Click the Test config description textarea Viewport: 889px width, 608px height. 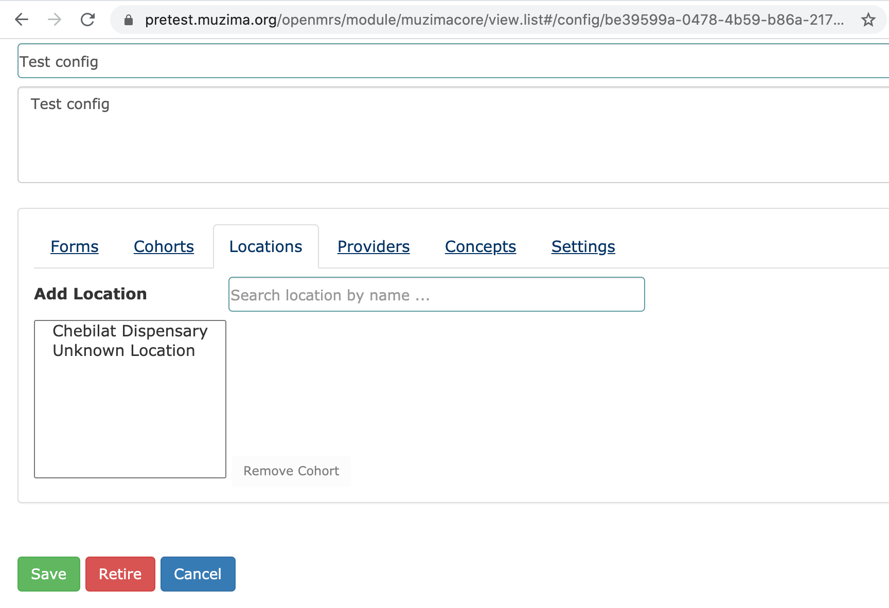[x=453, y=135]
